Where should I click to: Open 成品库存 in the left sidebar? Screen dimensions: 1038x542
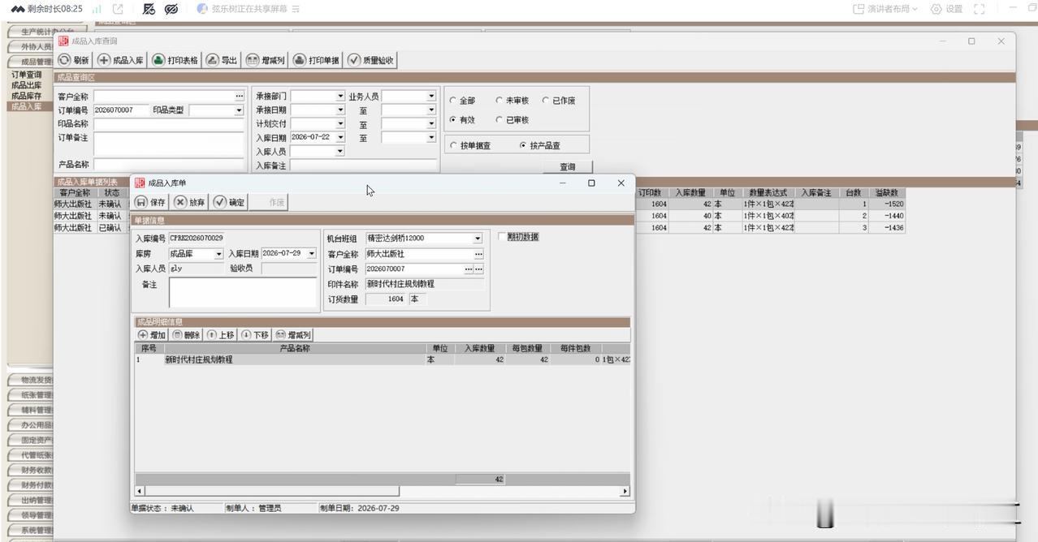pyautogui.click(x=26, y=96)
